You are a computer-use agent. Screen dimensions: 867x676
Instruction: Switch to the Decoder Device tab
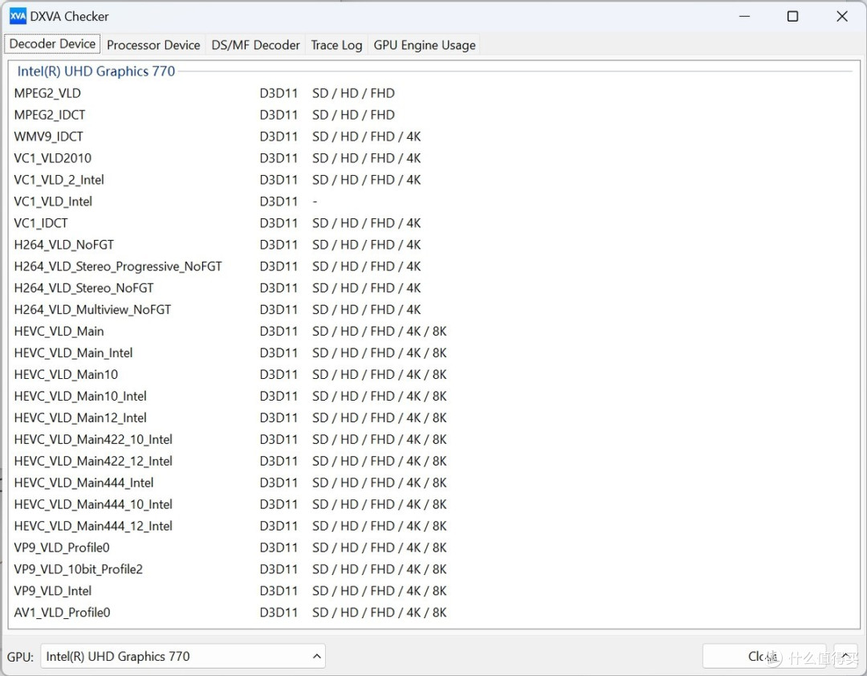52,44
